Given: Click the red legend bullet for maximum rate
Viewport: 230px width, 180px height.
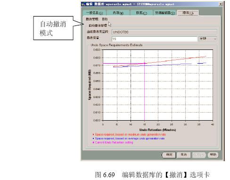Looking at the screenshot, I should pyautogui.click(x=93, y=135).
